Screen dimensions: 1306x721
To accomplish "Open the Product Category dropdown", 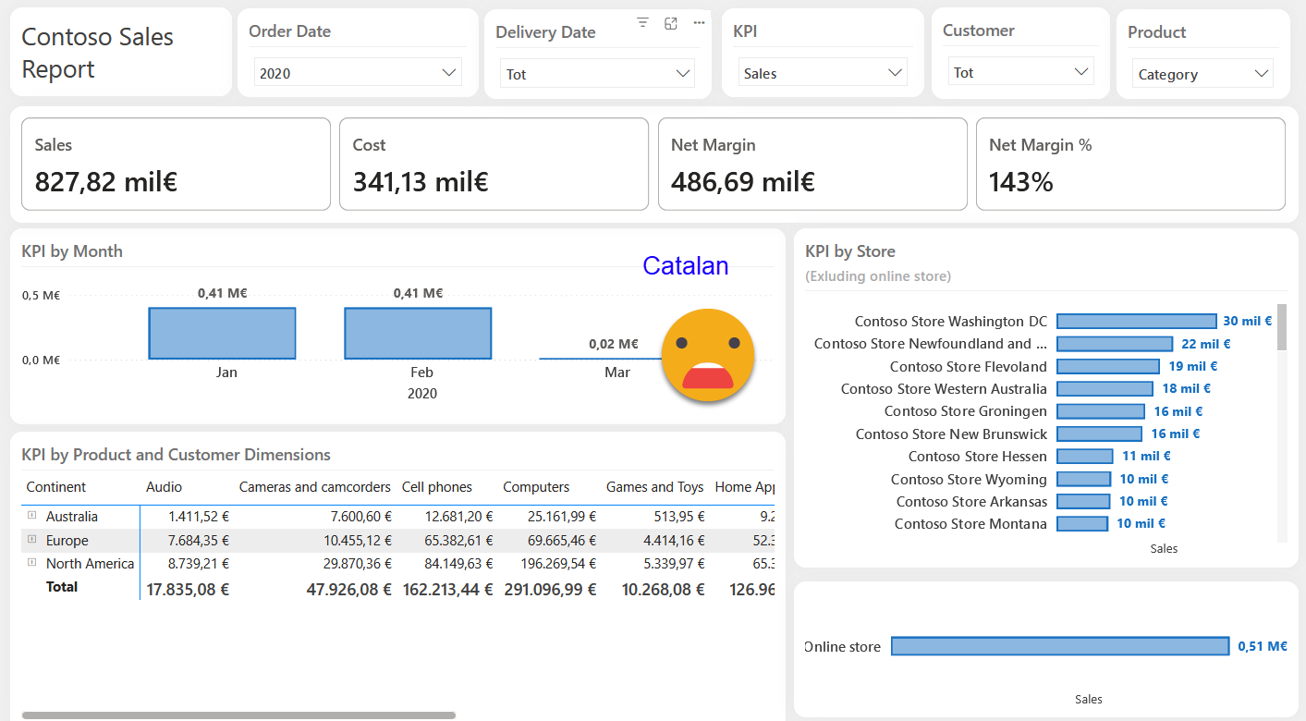I will pyautogui.click(x=1202, y=74).
